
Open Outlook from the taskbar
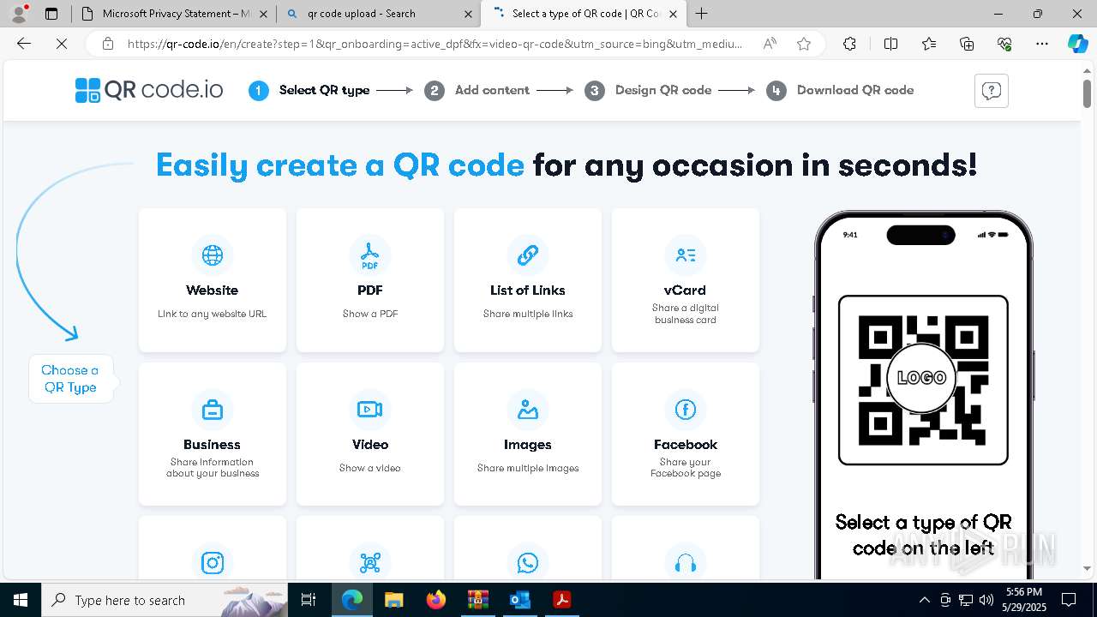(x=520, y=600)
